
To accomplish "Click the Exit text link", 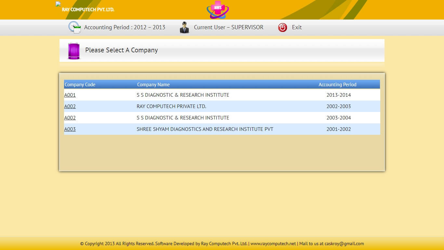I will [x=297, y=27].
